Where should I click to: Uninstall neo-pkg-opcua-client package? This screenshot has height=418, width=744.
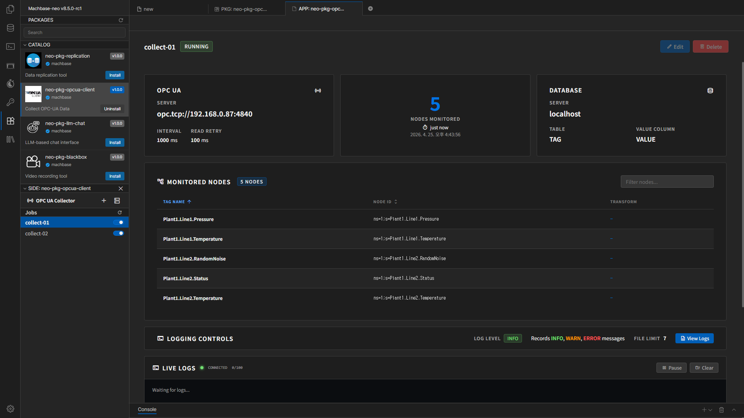(112, 109)
